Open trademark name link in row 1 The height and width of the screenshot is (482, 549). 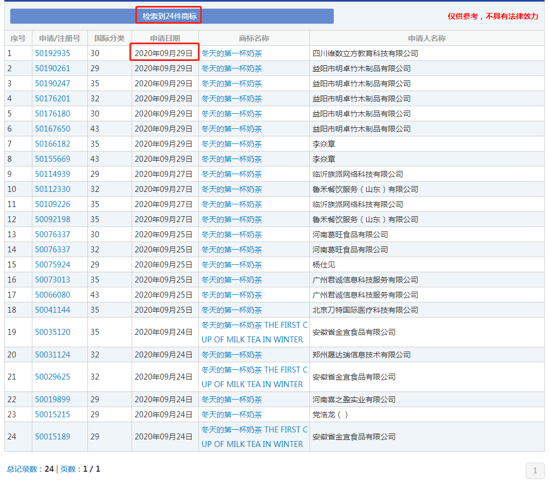[231, 53]
